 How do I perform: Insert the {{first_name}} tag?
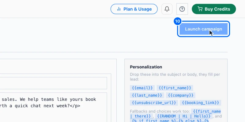point(175,88)
